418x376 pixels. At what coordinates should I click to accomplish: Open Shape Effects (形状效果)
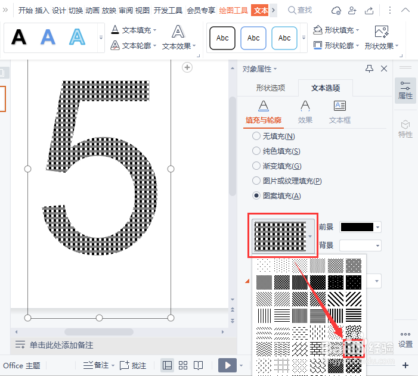coord(382,38)
